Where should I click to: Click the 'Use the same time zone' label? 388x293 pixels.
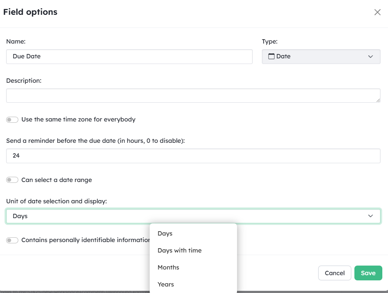79,119
